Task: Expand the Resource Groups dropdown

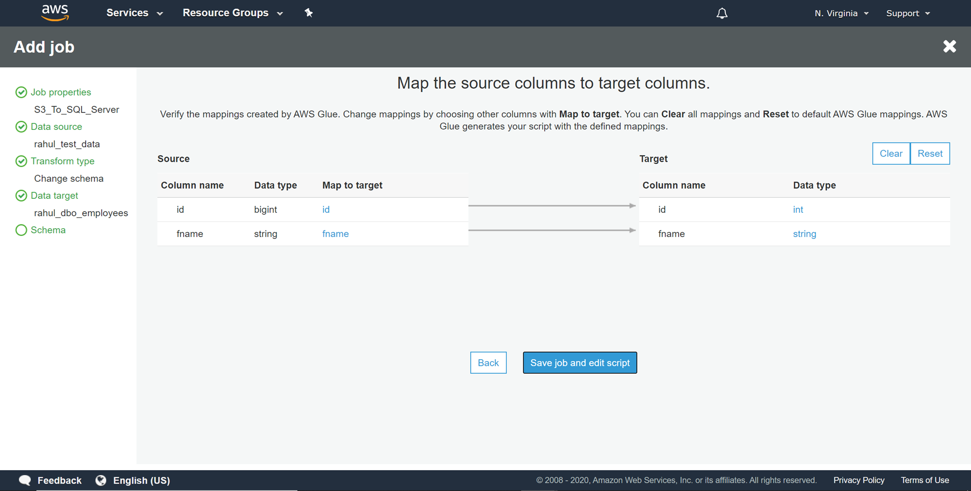Action: click(x=233, y=13)
